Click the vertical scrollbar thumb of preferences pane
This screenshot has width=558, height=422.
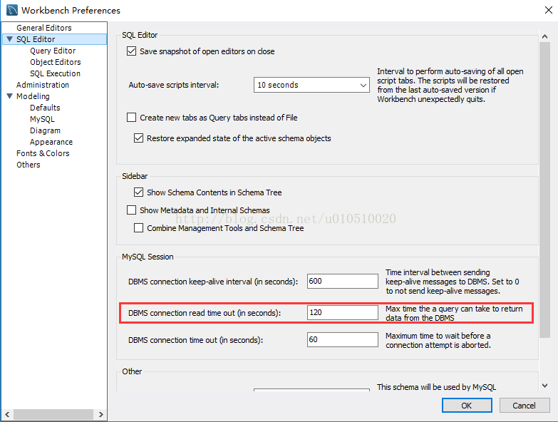pos(544,190)
